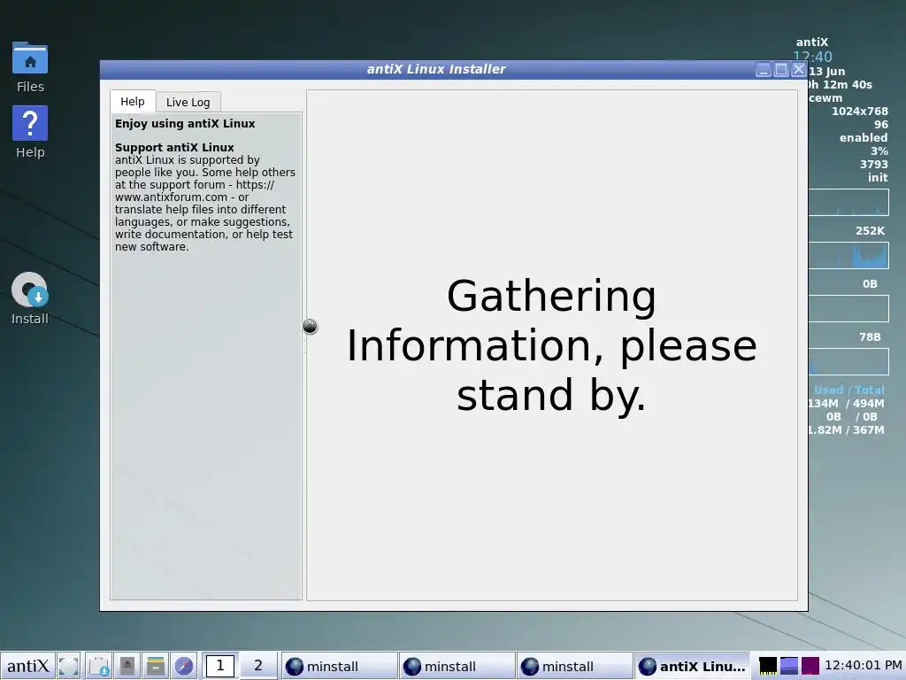Open the package installer icon in taskbar

(99, 666)
